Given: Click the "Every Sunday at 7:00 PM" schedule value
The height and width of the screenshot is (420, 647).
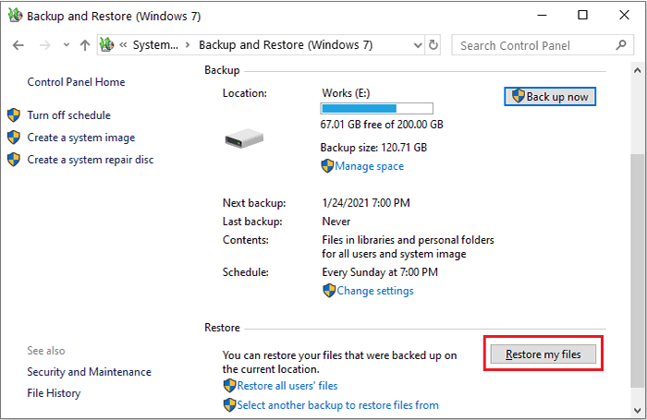Looking at the screenshot, I should point(380,272).
